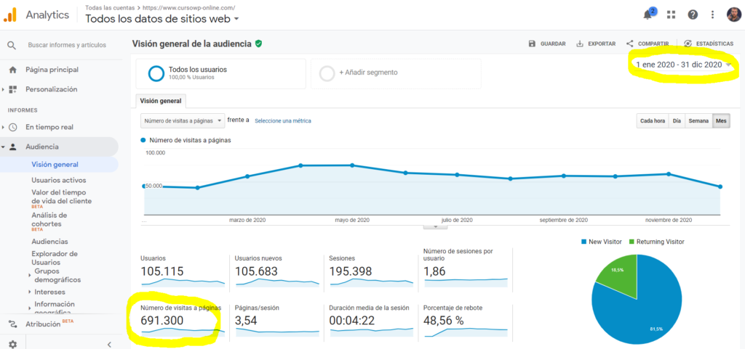Click the Analytics logo icon

[x=11, y=15]
